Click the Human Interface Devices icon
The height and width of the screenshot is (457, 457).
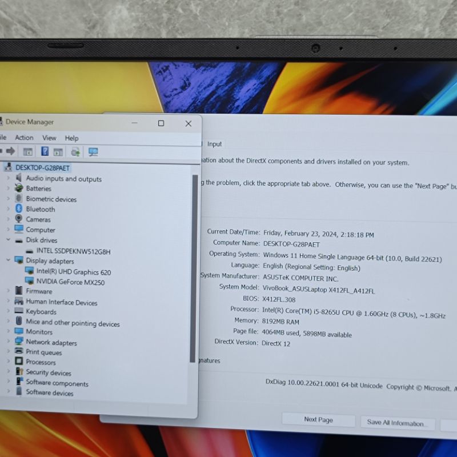[x=19, y=301]
